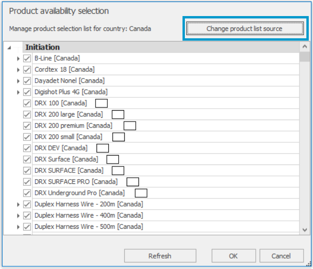The width and height of the screenshot is (313, 269).
Task: Expand Dayadet Nonel [Canada] node
Action: point(18,81)
